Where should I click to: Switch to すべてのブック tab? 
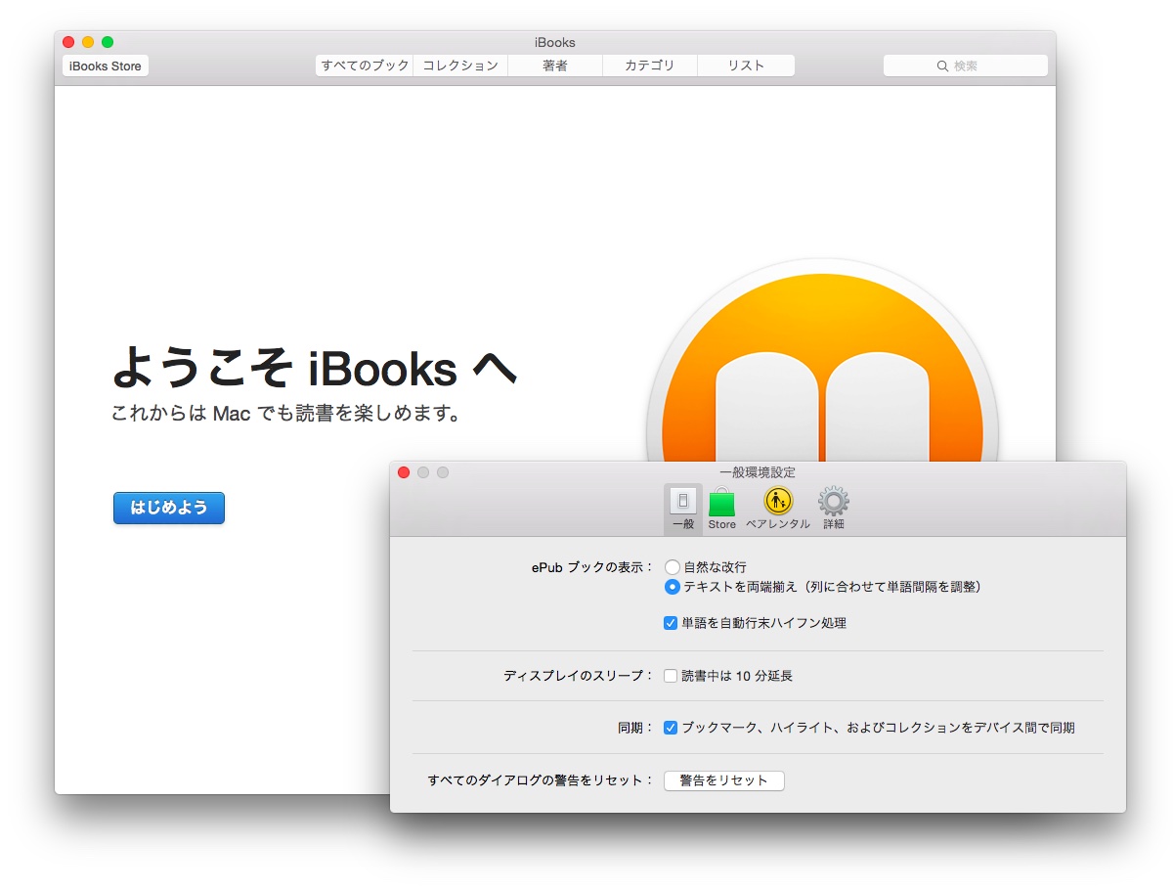[x=365, y=66]
